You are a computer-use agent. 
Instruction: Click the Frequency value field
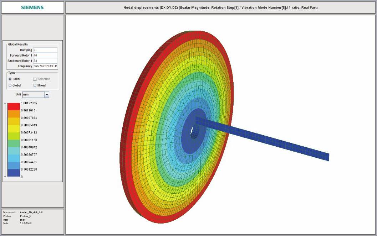tap(45, 66)
